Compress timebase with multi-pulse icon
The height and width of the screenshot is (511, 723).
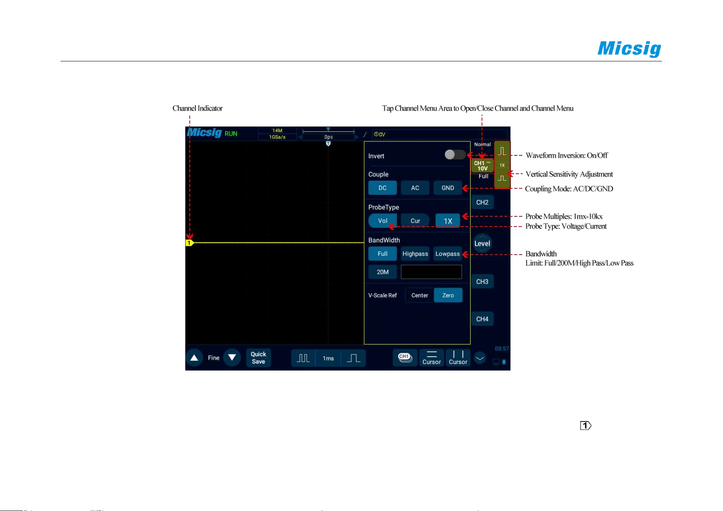click(303, 358)
